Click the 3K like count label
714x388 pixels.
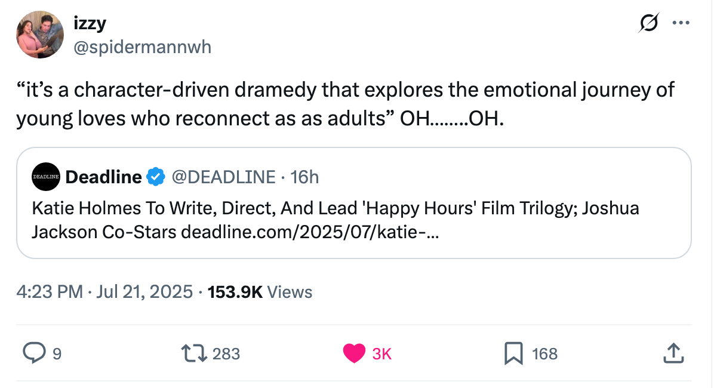coord(383,353)
